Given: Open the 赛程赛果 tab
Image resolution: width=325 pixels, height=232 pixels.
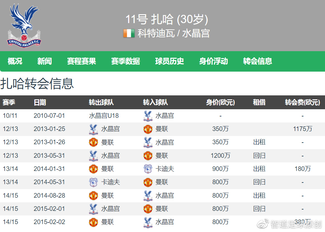Looking at the screenshot, I should (x=81, y=61).
